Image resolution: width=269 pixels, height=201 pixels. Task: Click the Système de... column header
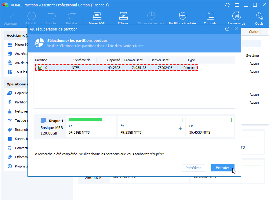pos(84,60)
